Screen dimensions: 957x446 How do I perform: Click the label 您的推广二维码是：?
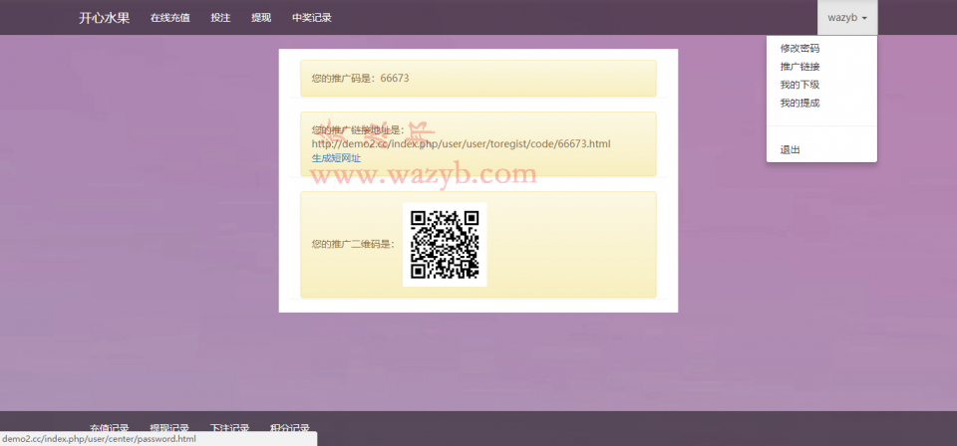pos(353,244)
